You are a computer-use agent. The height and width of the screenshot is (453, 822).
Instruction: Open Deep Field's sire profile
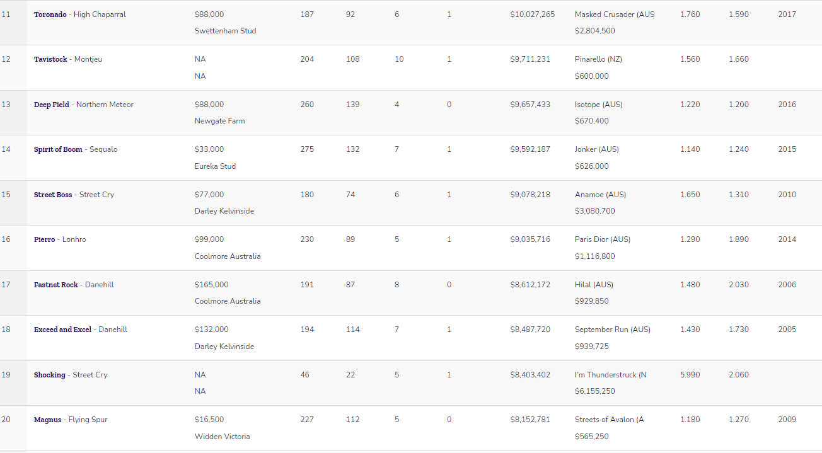point(52,105)
